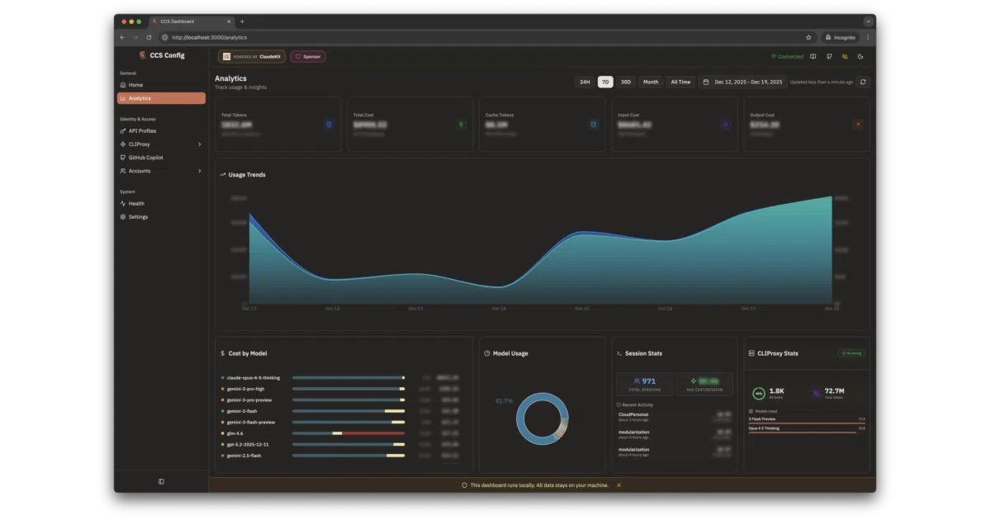
Task: Open the CloudPersonal recent activity entry
Action: tap(674, 417)
